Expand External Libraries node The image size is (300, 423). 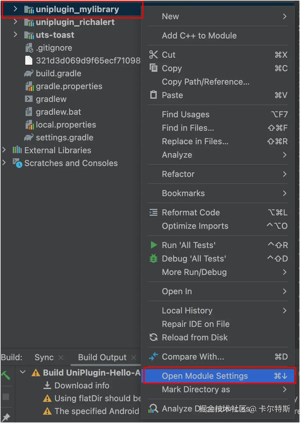(4, 150)
